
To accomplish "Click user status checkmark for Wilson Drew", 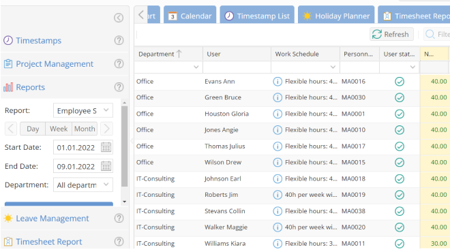I will pos(400,163).
